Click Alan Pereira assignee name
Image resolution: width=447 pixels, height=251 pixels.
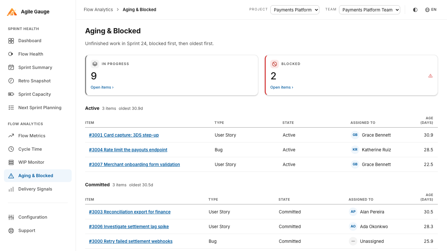(x=372, y=212)
